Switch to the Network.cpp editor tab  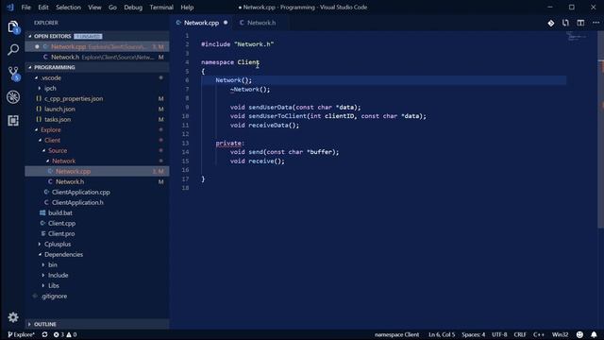pos(202,23)
